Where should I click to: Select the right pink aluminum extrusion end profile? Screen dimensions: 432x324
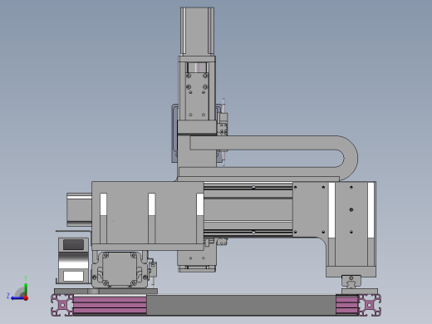point(370,306)
